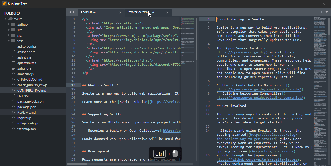The image size is (331, 166).
Task: Click the #reporting-new-issues anchor link
Action: pos(273,151)
